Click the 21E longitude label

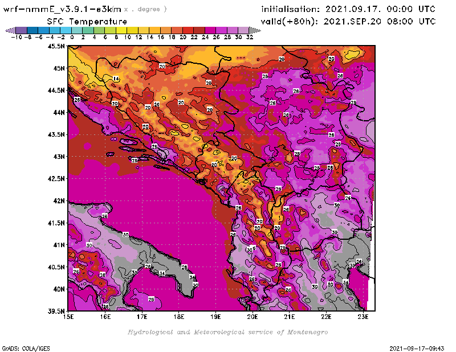point(290,317)
